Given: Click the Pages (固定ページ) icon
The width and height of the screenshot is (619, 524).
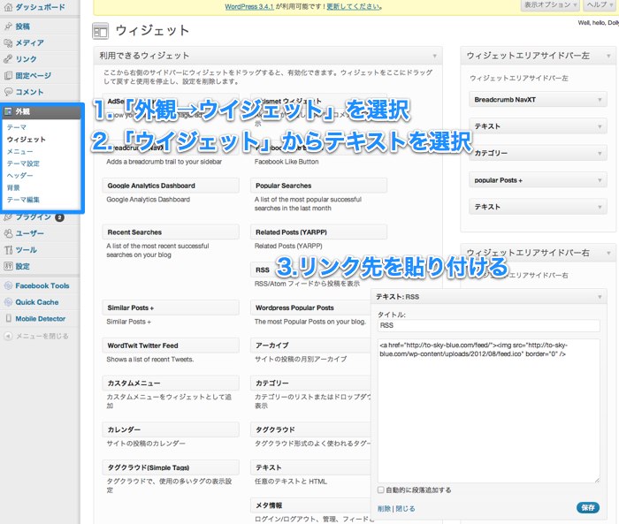Looking at the screenshot, I should (8, 75).
